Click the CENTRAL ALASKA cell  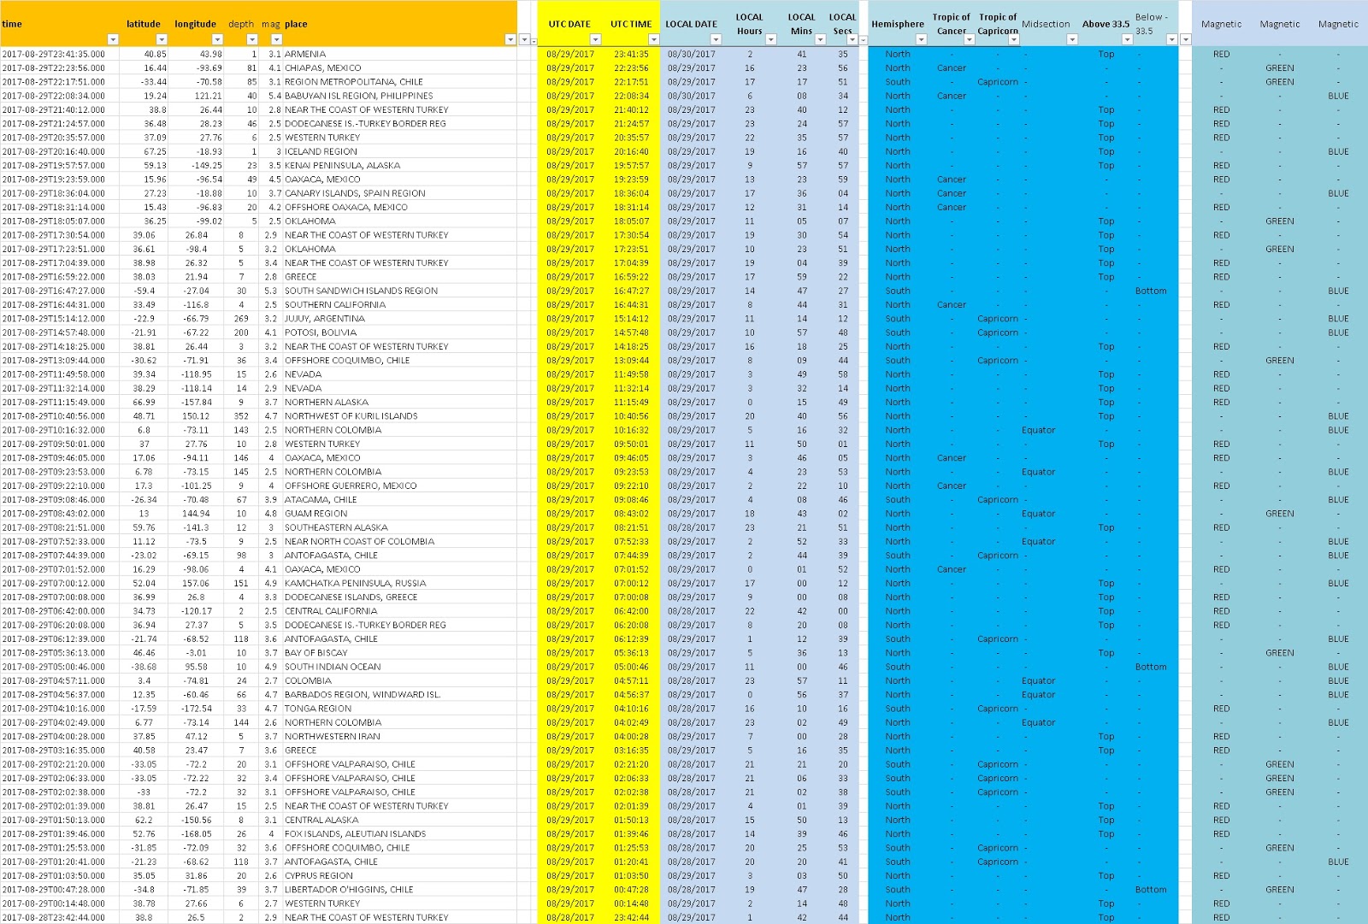click(x=399, y=820)
